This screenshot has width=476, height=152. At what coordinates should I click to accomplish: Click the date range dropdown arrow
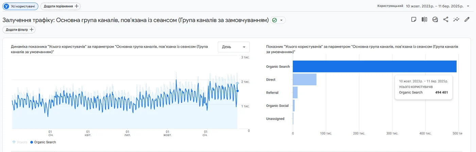click(468, 6)
